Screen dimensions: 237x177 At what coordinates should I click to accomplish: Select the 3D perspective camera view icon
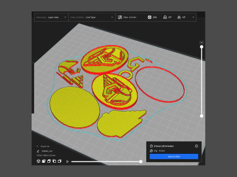[39, 161]
